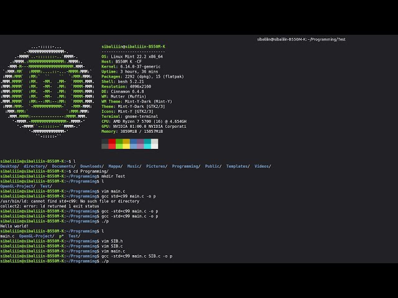
Task: Click the Music/ directory name
Action: (x=134, y=166)
